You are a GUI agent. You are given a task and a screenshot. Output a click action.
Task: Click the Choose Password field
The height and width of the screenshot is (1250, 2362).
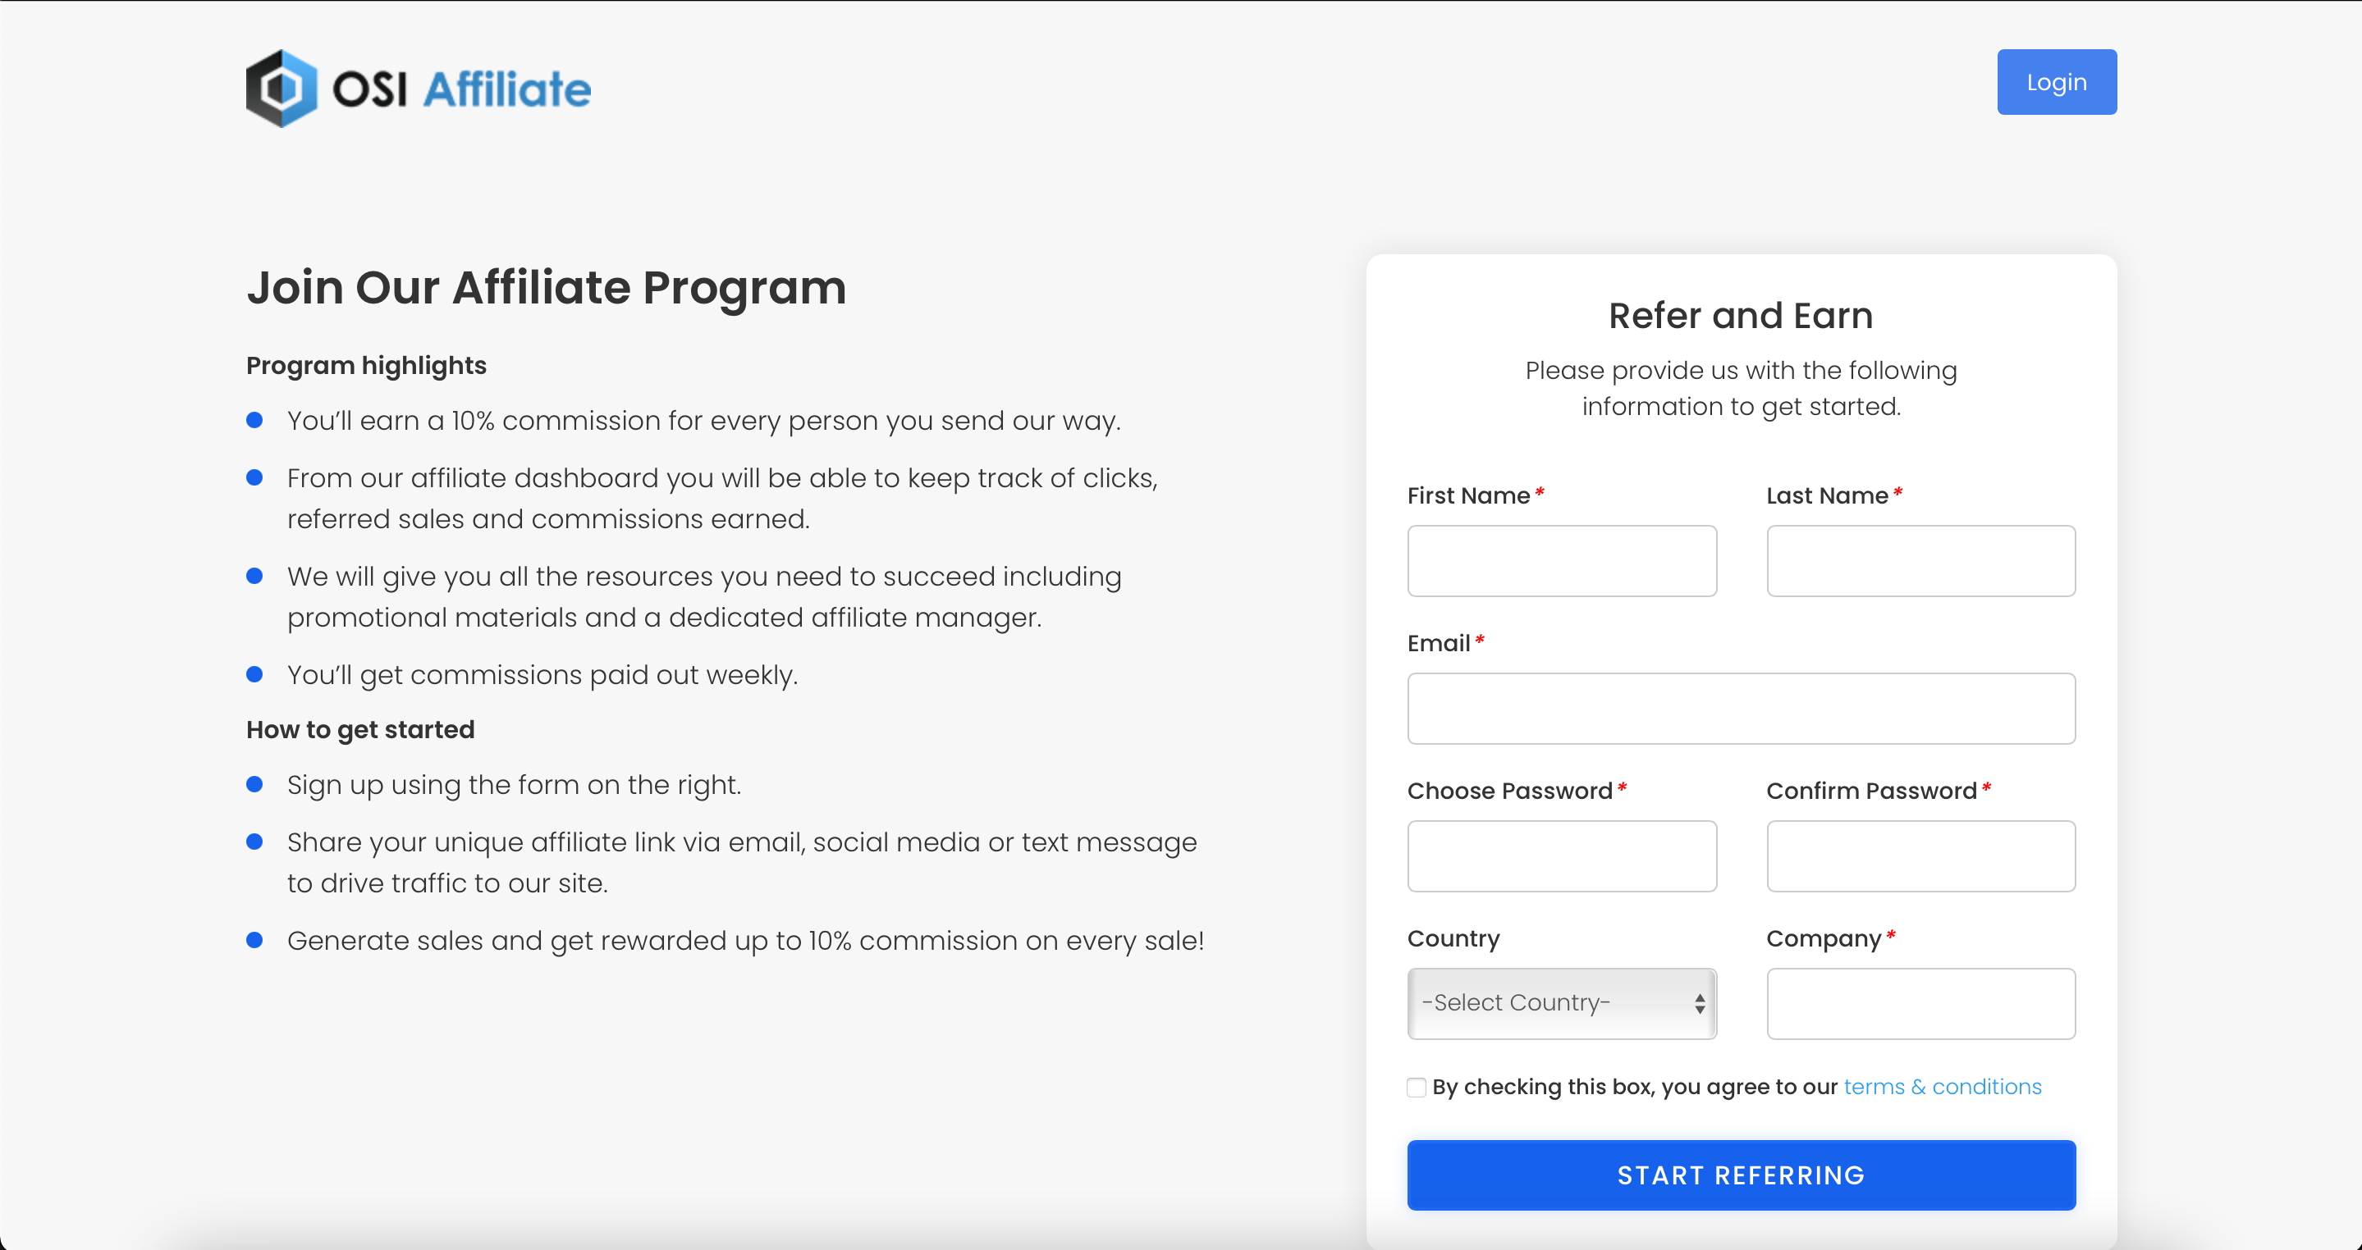coord(1562,856)
